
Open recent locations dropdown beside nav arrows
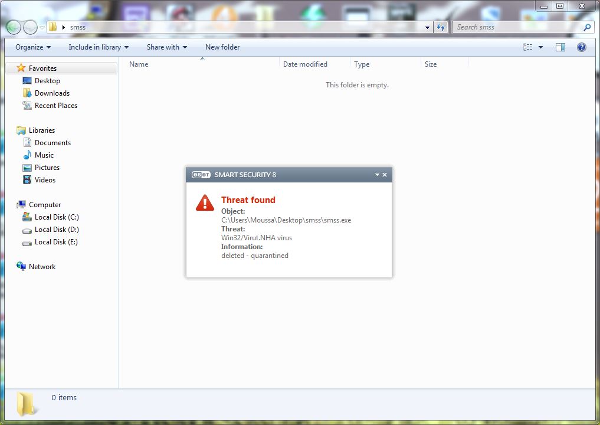[42, 28]
